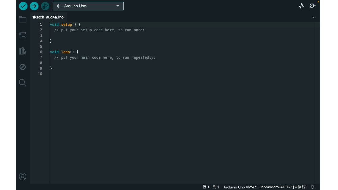Click the 'setup' function name
The height and width of the screenshot is (190, 338).
coord(66,25)
